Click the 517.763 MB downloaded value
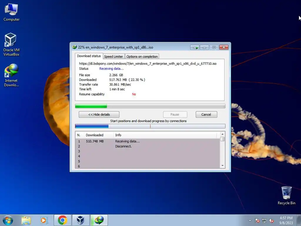Viewport: 301px width, 226px height. pos(118,80)
